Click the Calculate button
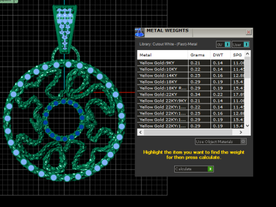 pyautogui.click(x=194, y=169)
